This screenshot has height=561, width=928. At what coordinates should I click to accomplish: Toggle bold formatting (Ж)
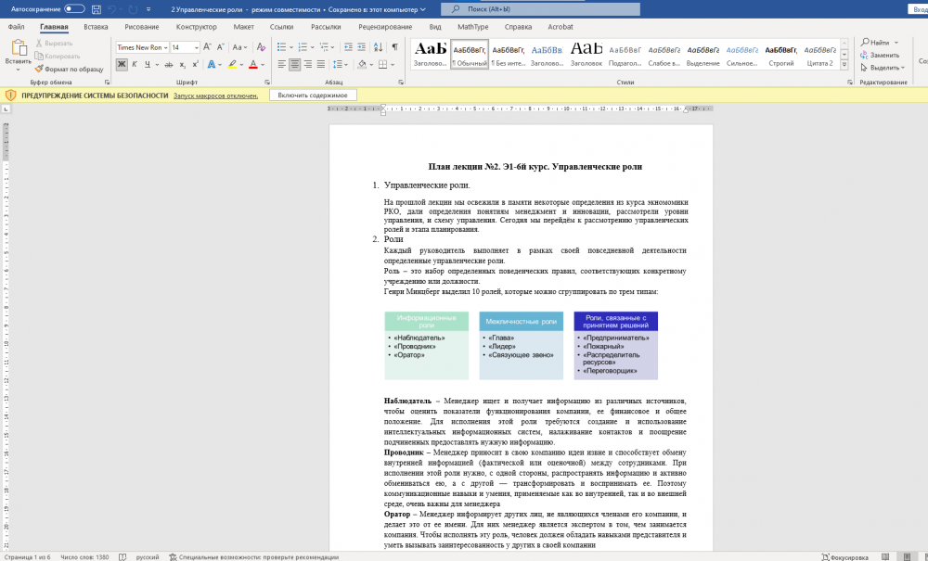pyautogui.click(x=122, y=64)
